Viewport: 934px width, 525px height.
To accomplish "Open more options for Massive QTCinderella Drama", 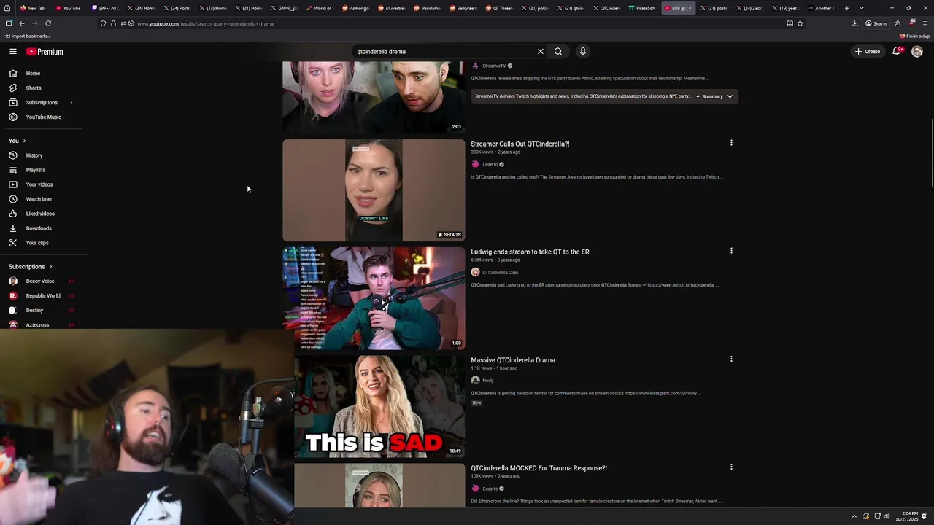I will (x=731, y=359).
